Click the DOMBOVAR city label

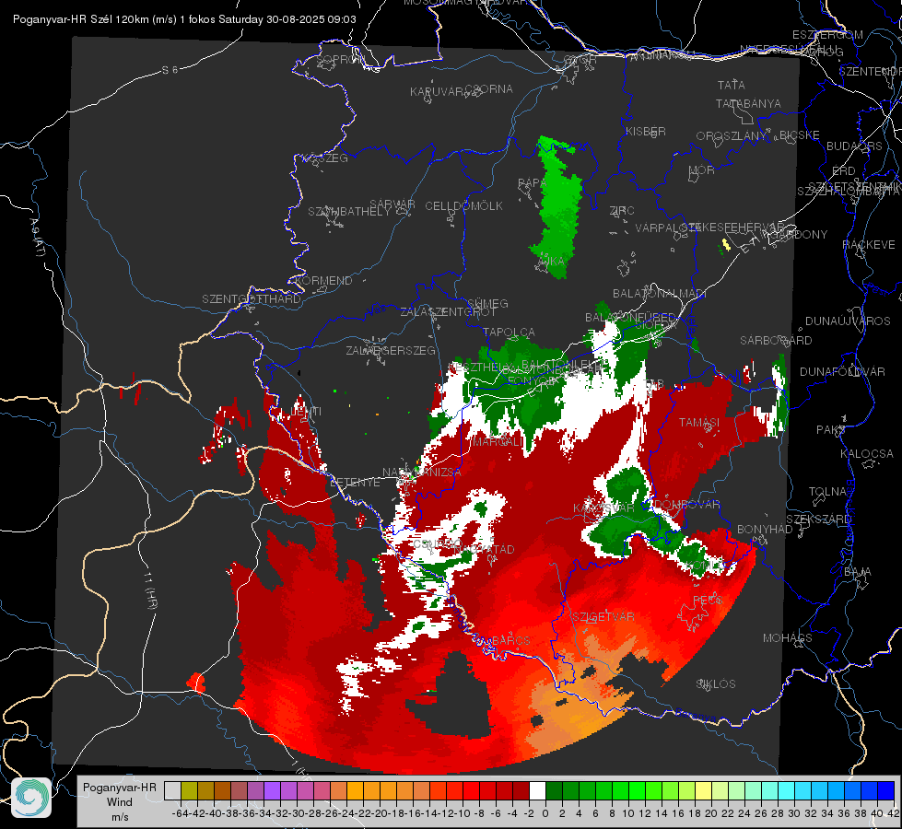tap(686, 505)
